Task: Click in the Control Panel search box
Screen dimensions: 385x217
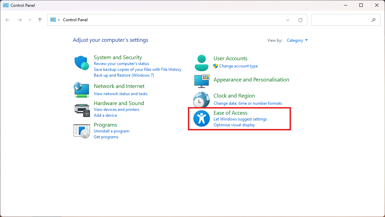Action: pyautogui.click(x=341, y=20)
